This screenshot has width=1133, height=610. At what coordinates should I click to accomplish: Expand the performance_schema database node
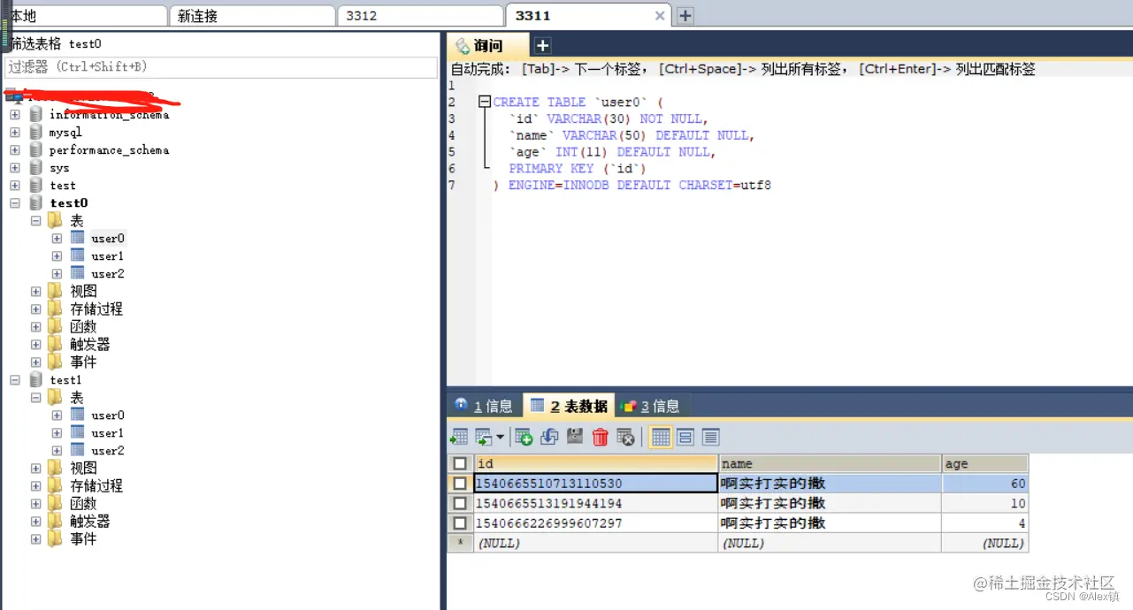pos(15,149)
